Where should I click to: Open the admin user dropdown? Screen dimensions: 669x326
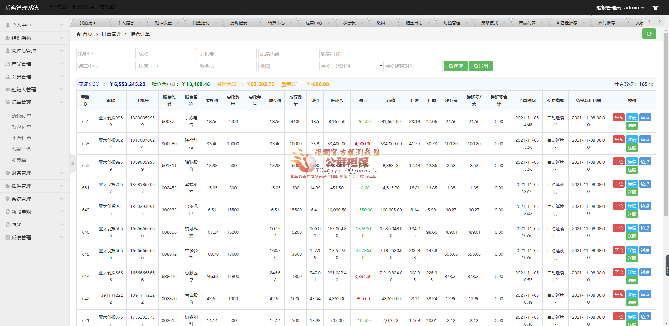tap(635, 8)
